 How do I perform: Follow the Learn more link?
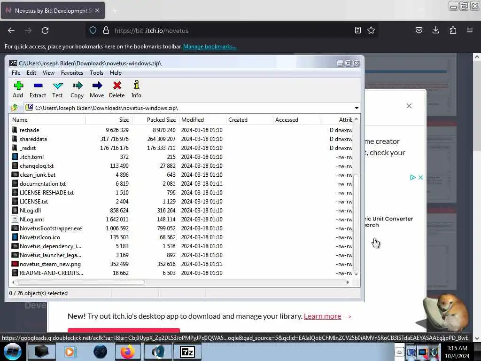[322, 316]
